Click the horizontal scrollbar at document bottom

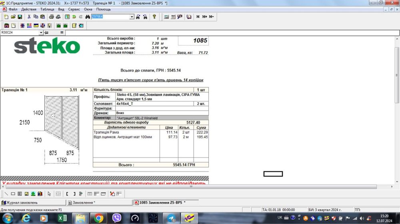coord(191,187)
